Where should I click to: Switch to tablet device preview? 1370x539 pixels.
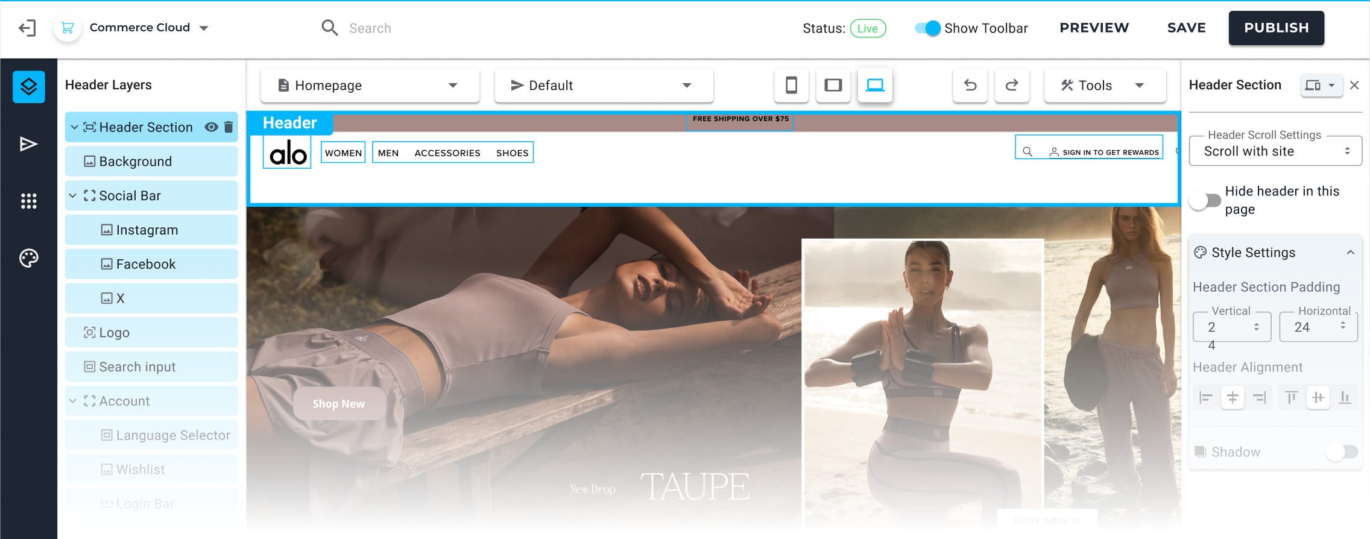[x=833, y=86]
